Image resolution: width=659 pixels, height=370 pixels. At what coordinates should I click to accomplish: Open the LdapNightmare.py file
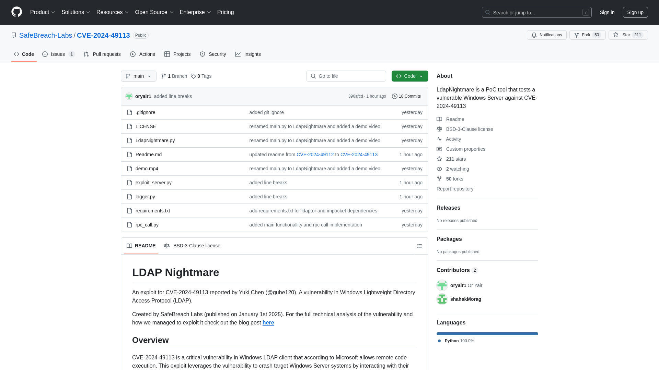pos(155,140)
